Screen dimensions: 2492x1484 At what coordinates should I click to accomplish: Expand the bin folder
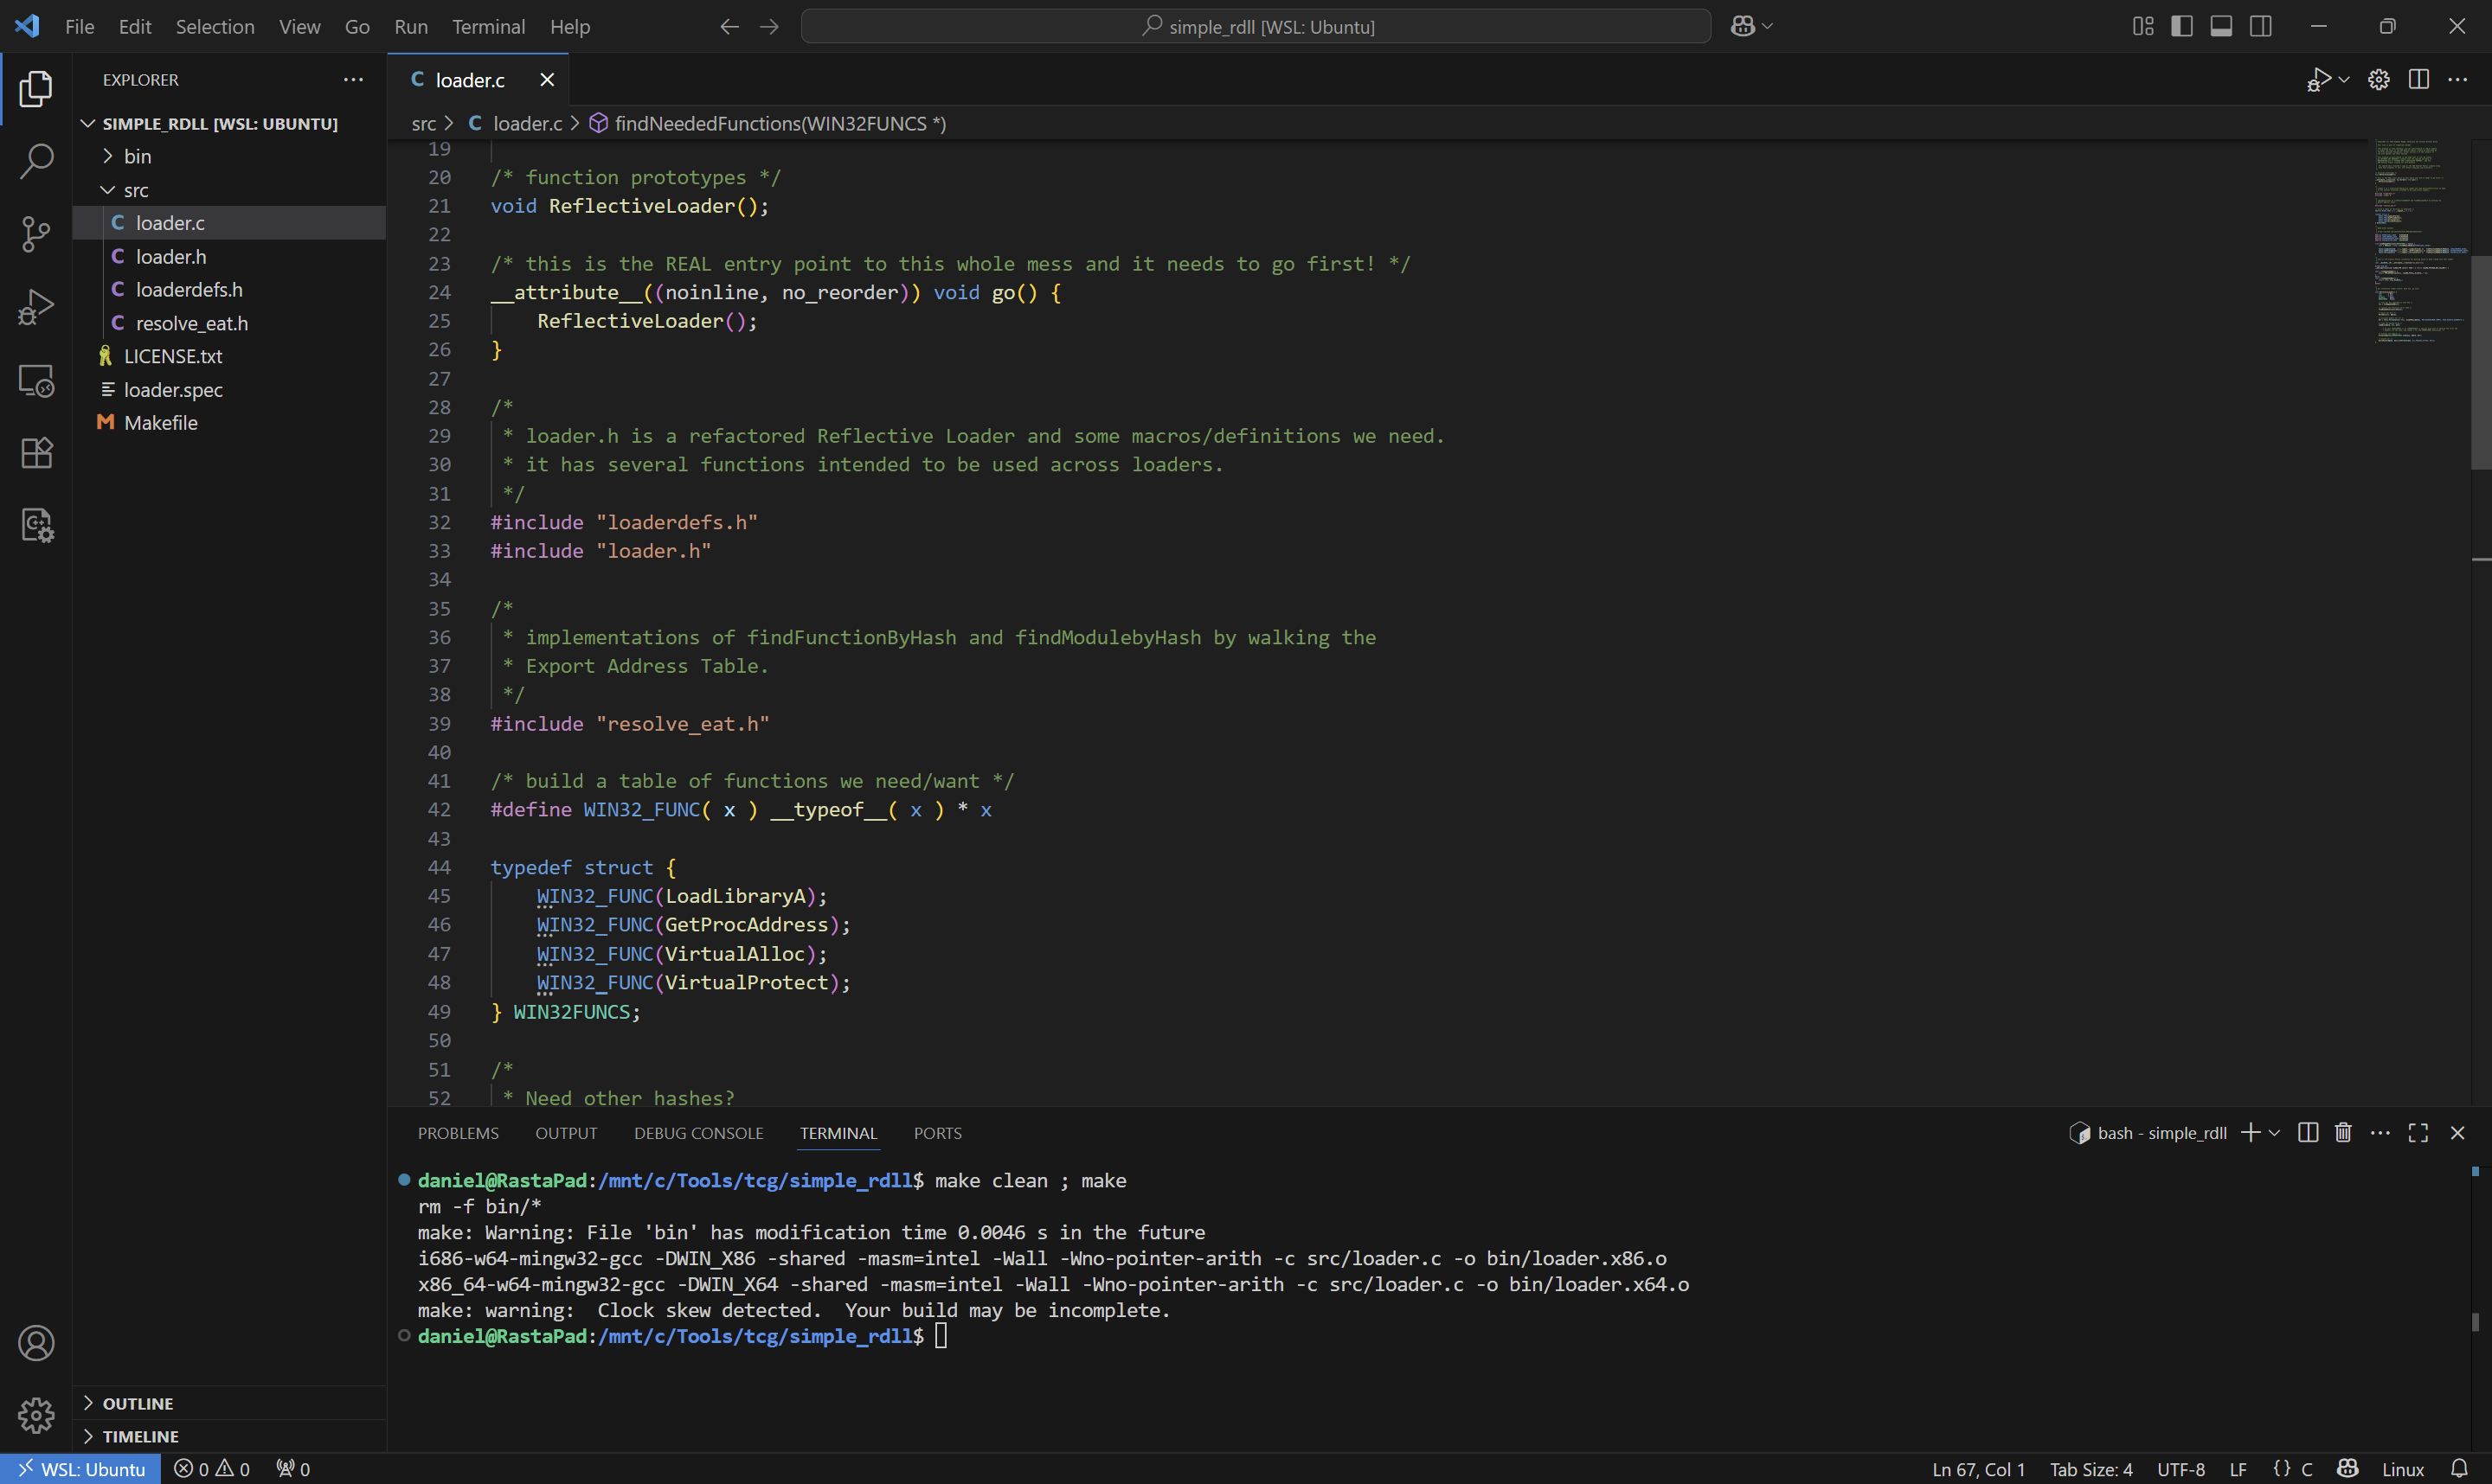point(137,156)
